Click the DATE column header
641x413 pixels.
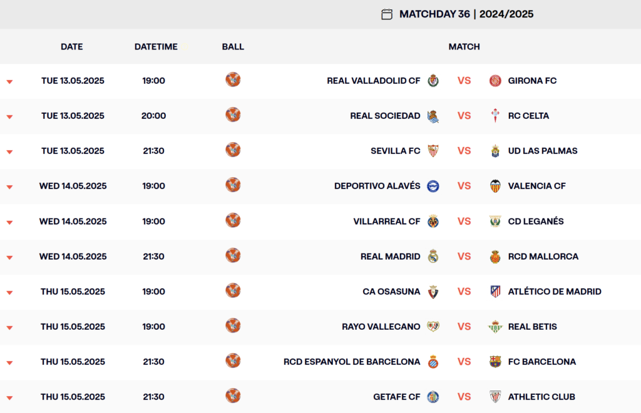coord(71,46)
